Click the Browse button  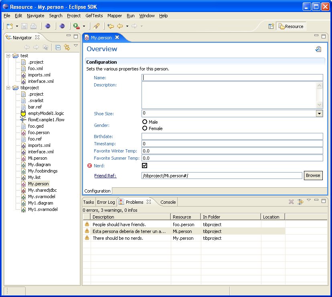[313, 175]
